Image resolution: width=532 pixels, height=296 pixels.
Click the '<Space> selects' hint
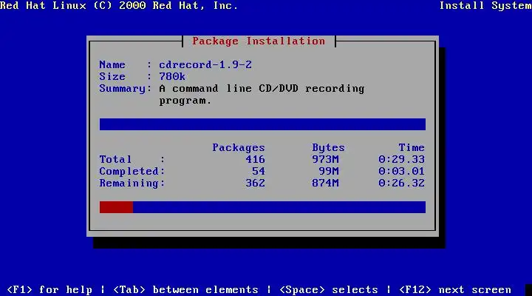click(328, 289)
